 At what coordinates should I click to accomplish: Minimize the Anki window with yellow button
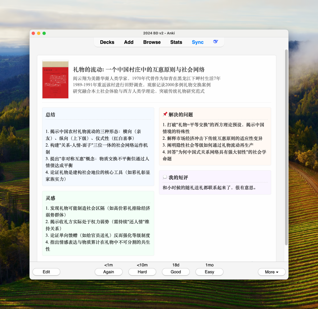click(39, 33)
